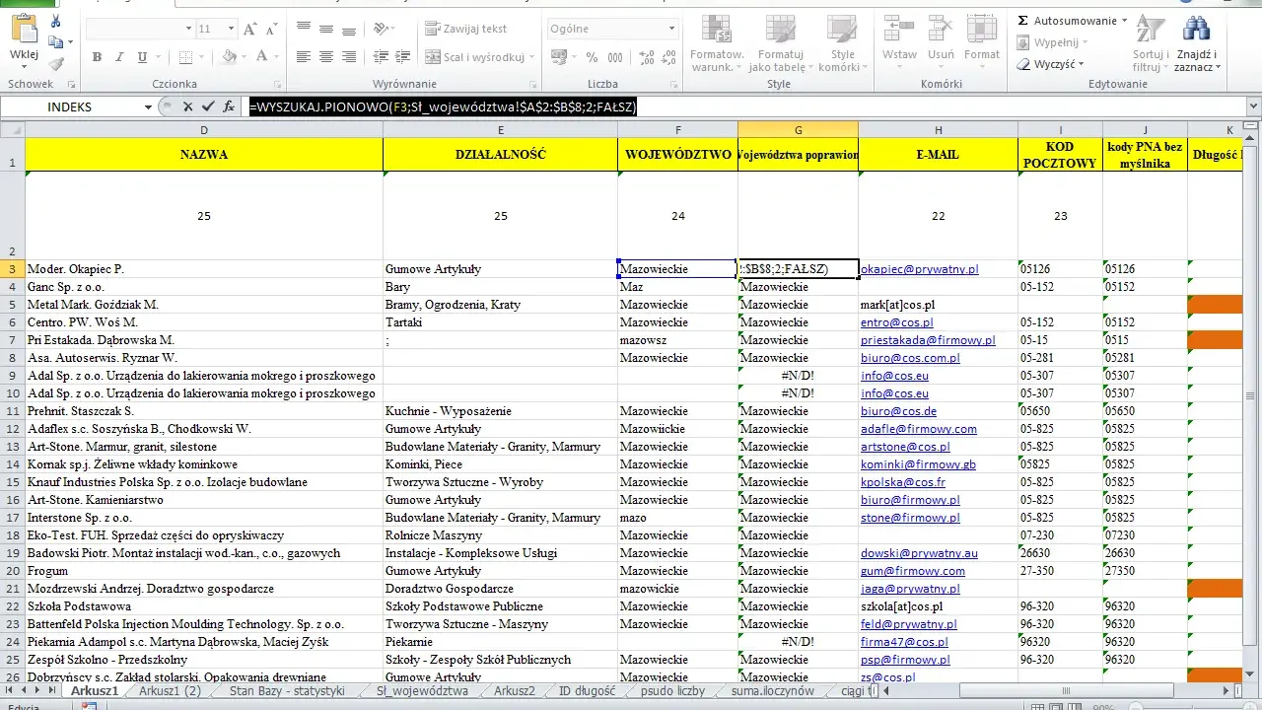Screen dimensions: 1262x710
Task: Cancel formula entry with X icon
Action: (186, 106)
